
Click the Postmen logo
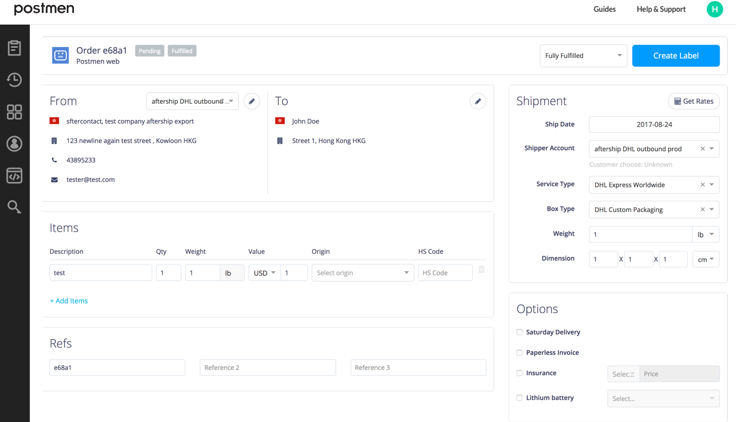pyautogui.click(x=44, y=9)
